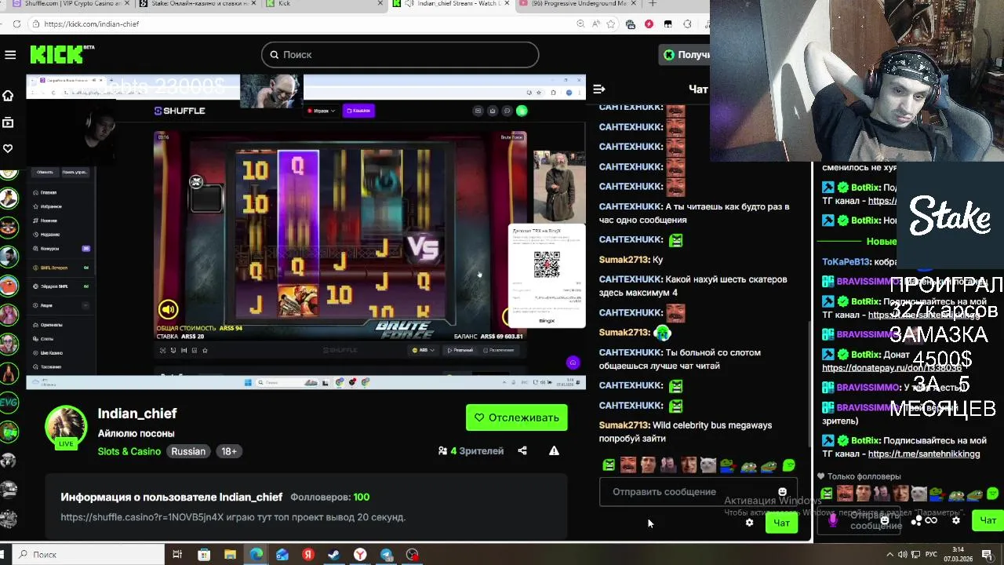Image resolution: width=1004 pixels, height=565 pixels.
Task: Collapse chat panel with arrow icon
Action: [599, 89]
